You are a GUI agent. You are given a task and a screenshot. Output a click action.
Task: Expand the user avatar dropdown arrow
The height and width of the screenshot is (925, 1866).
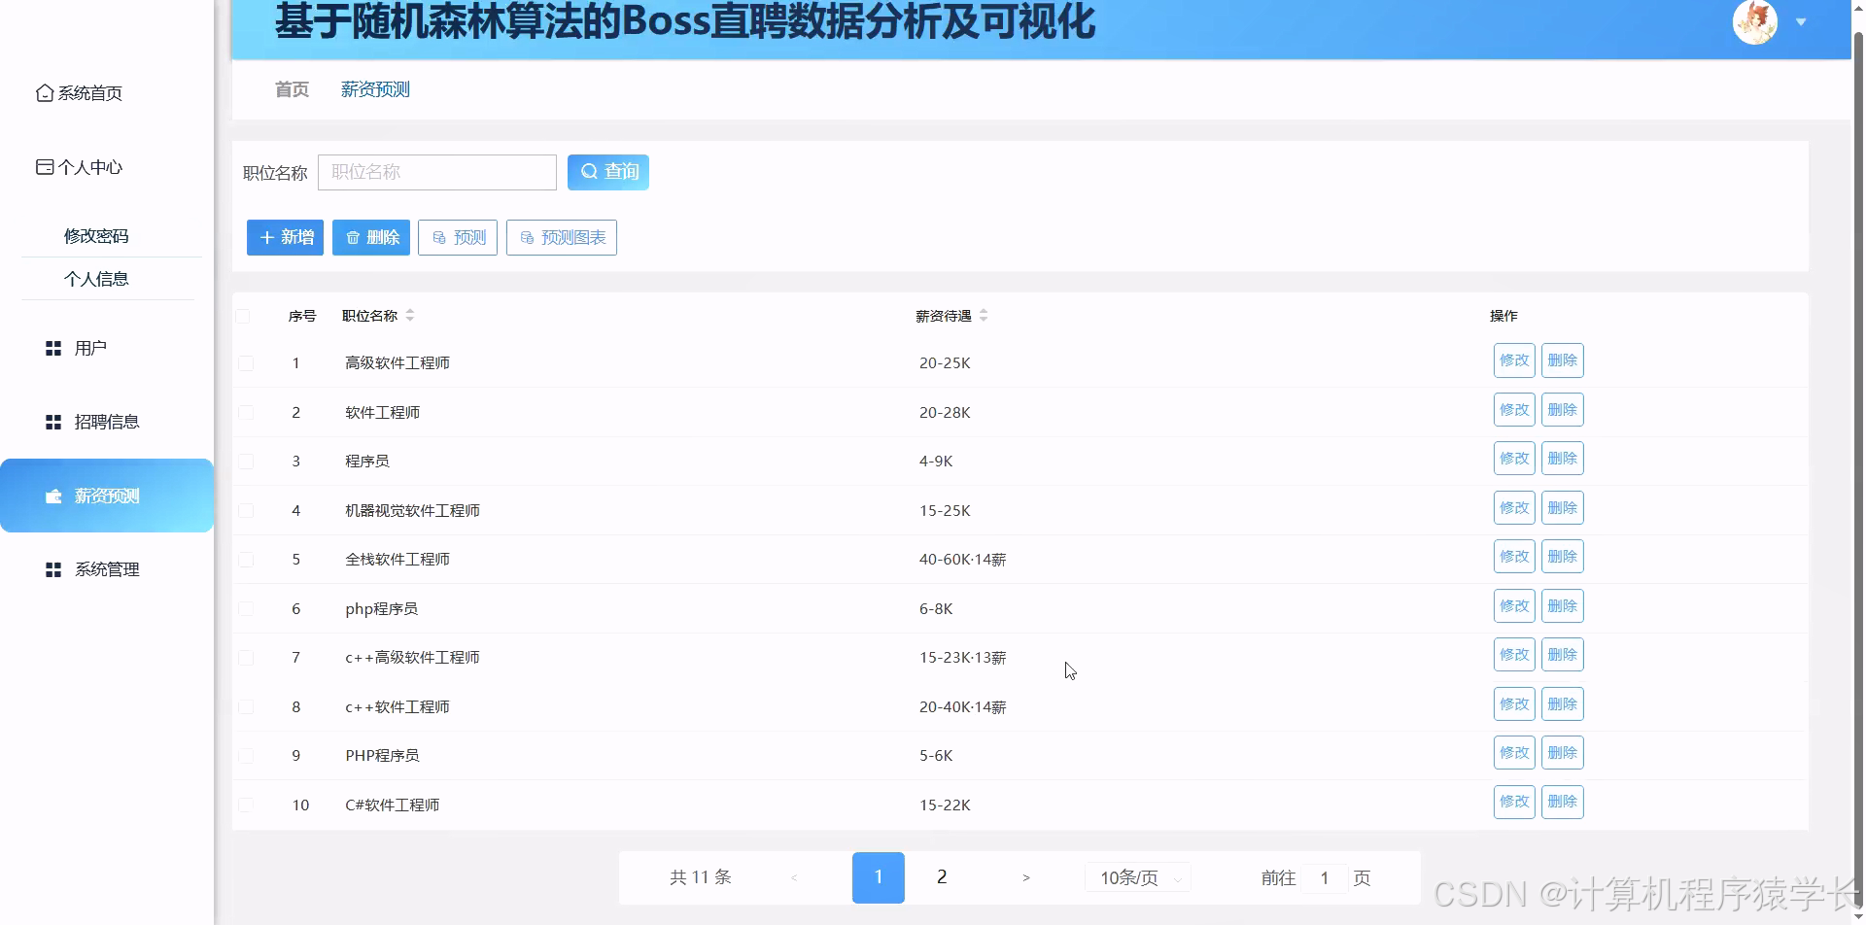[1803, 21]
